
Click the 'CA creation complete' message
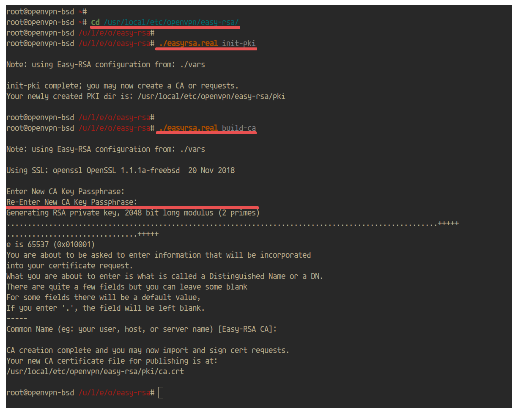tap(148, 350)
